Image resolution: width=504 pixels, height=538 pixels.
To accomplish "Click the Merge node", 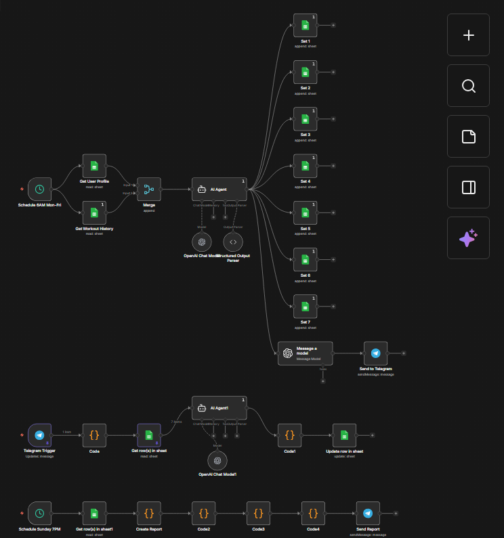I will tap(149, 189).
